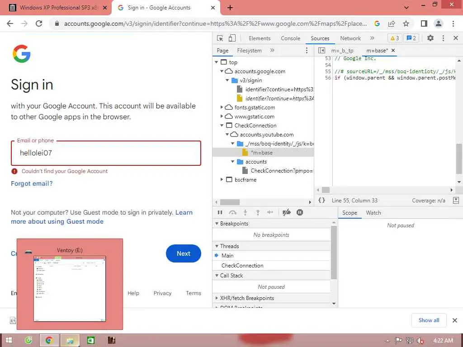This screenshot has height=347, width=463.
Task: Open DevTools three-dot customize menu
Action: [443, 38]
